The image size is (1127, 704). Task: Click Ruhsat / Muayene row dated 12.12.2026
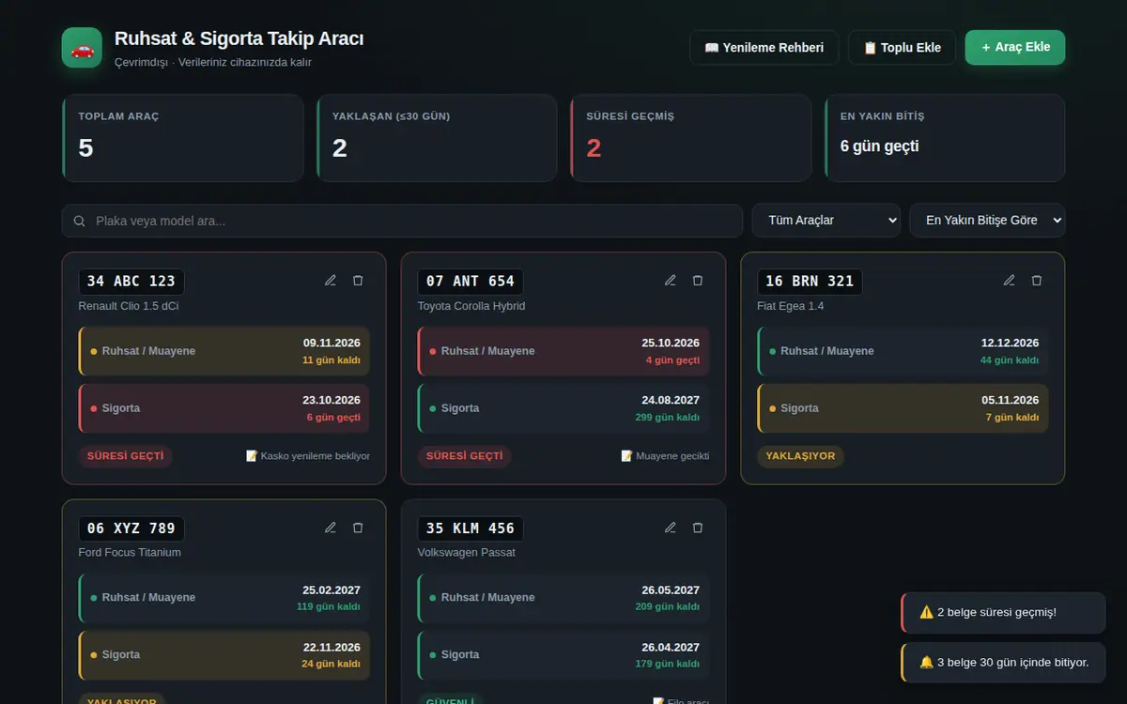[903, 351]
